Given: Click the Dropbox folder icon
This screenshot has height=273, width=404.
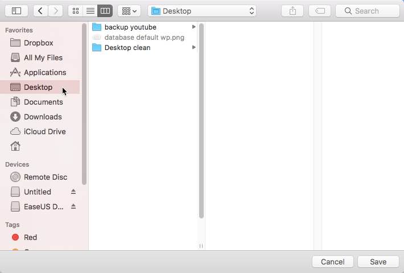Looking at the screenshot, I should [x=15, y=43].
